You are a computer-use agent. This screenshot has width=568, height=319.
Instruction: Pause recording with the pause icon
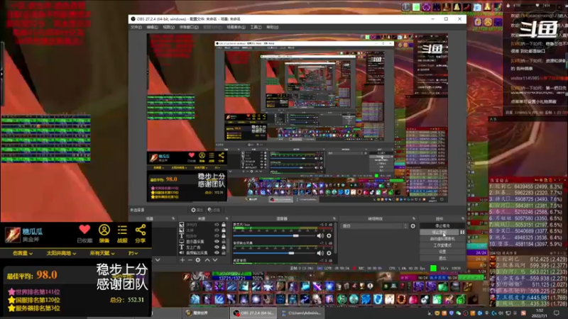pos(462,233)
